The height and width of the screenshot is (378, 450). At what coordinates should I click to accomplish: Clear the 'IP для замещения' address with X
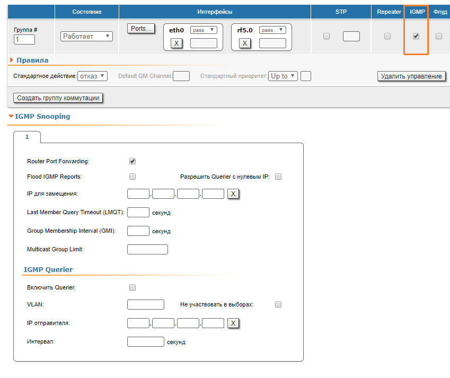(x=233, y=194)
